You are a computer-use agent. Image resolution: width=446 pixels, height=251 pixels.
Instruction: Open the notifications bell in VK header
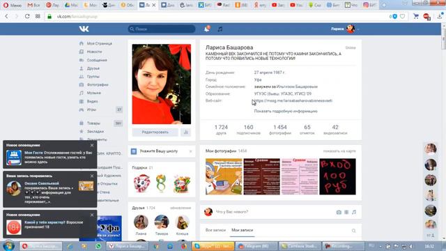207,29
